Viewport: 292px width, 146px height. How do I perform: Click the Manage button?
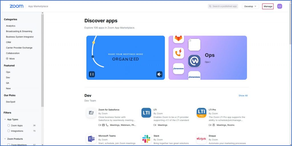click(x=268, y=6)
